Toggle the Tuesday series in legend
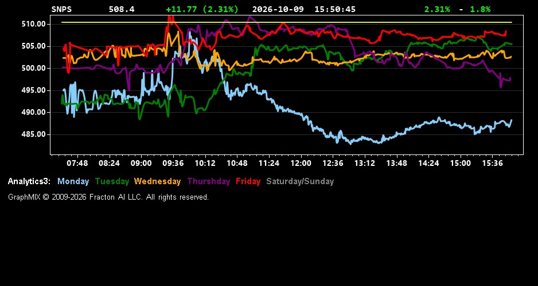Screen dimensions: 538x286 click(112, 181)
